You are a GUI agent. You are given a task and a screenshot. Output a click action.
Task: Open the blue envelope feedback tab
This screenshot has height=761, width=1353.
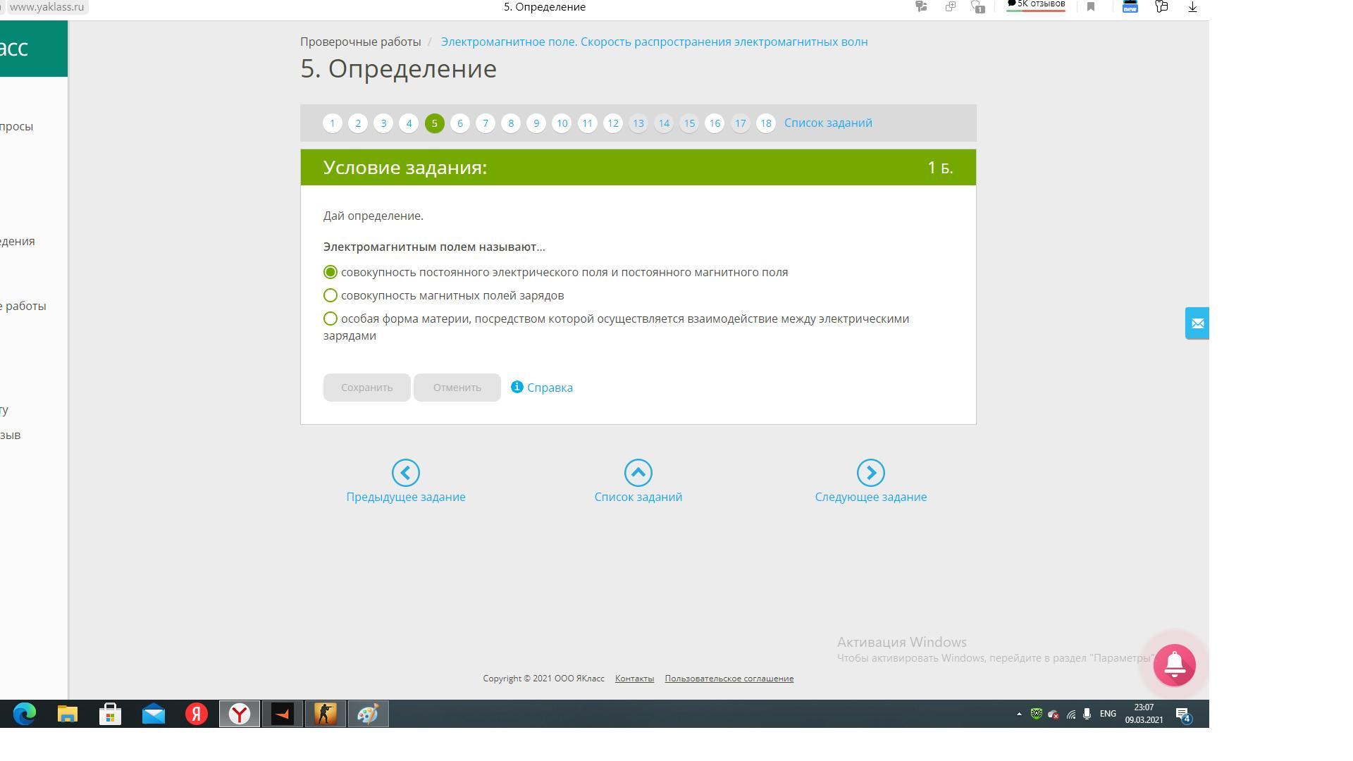pos(1197,323)
